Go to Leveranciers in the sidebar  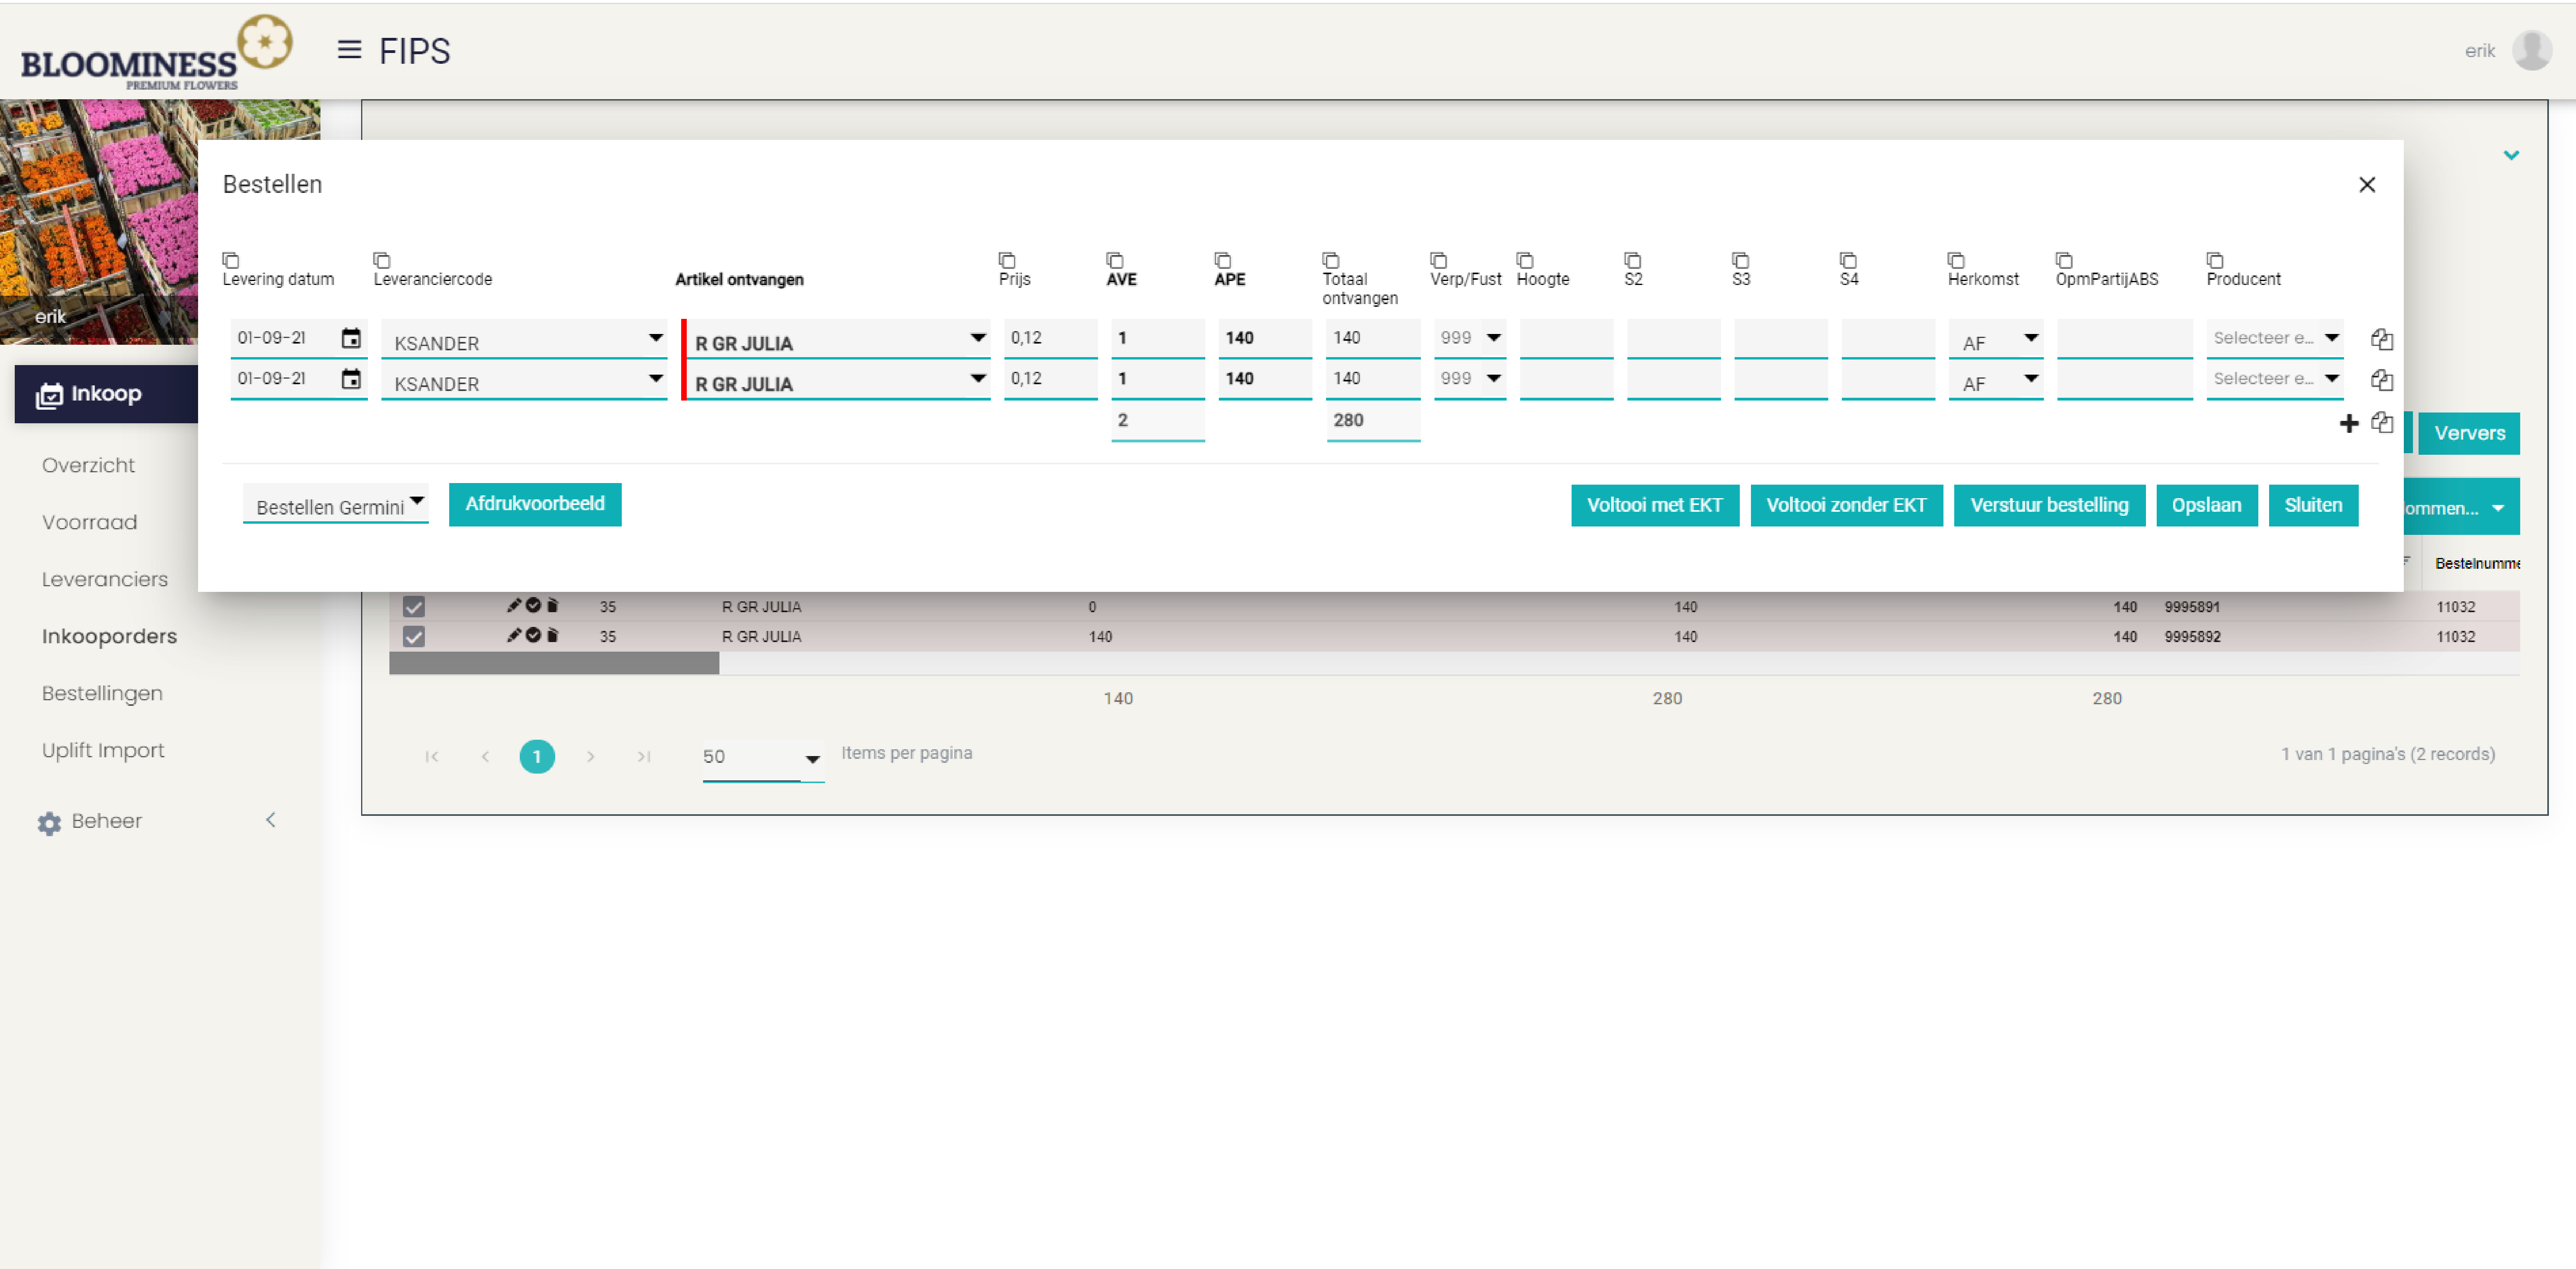tap(105, 579)
